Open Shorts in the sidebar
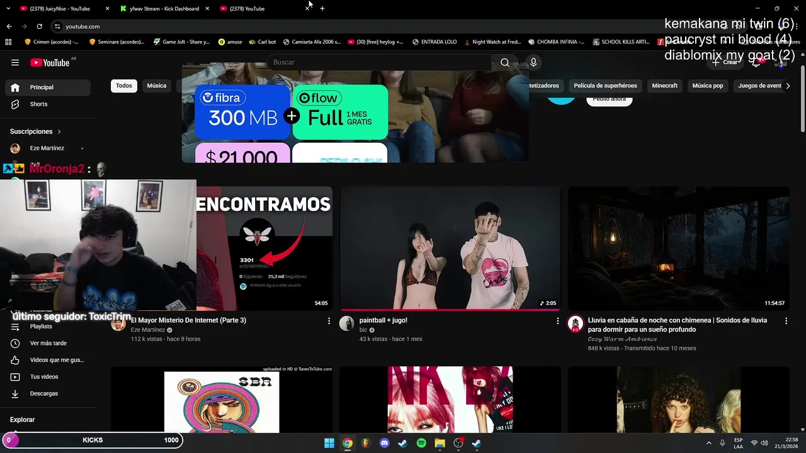 pos(48,104)
